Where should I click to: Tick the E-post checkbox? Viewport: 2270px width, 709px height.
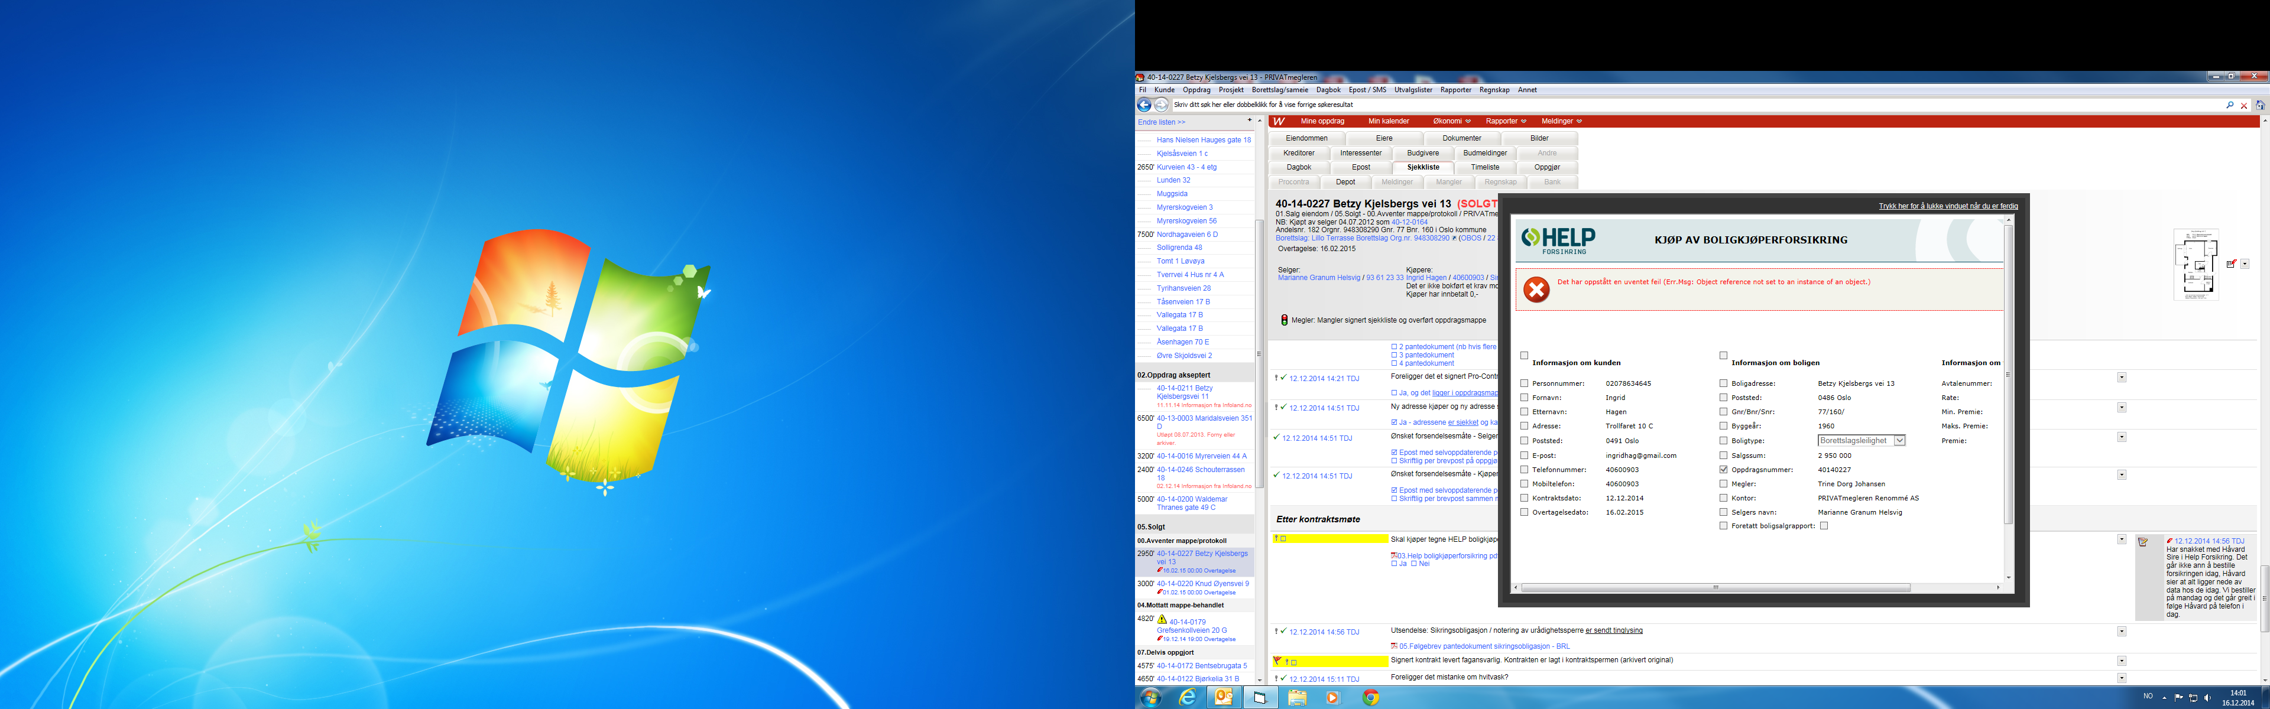1525,456
